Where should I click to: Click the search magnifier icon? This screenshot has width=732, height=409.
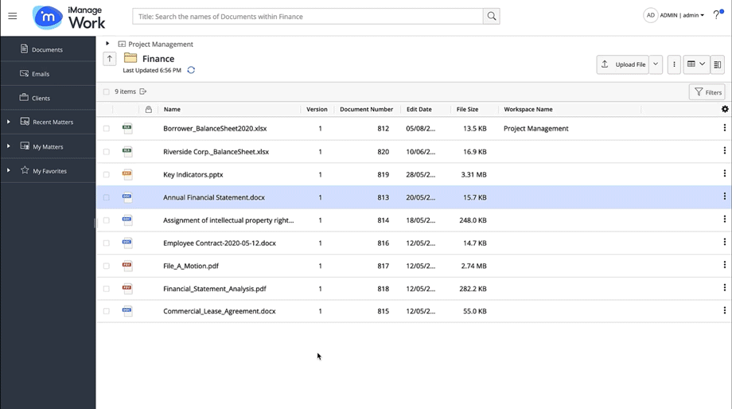pyautogui.click(x=492, y=16)
